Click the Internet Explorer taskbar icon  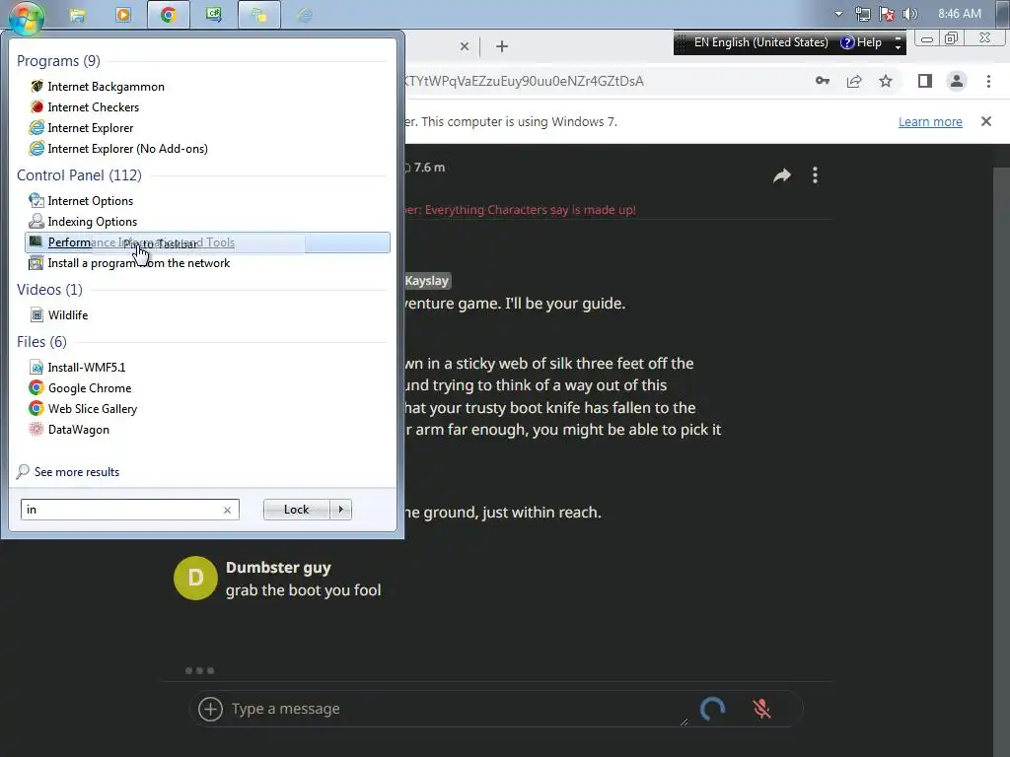(305, 15)
